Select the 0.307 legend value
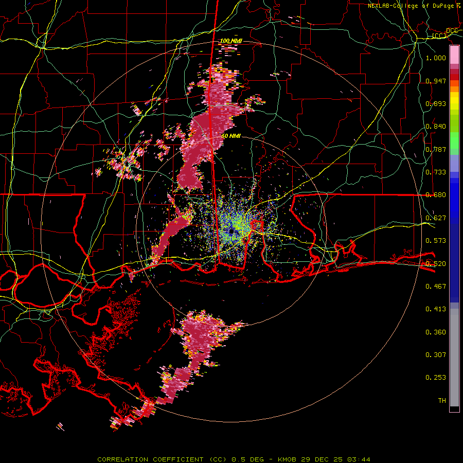Screen dimensions: 463x463 [x=436, y=355]
